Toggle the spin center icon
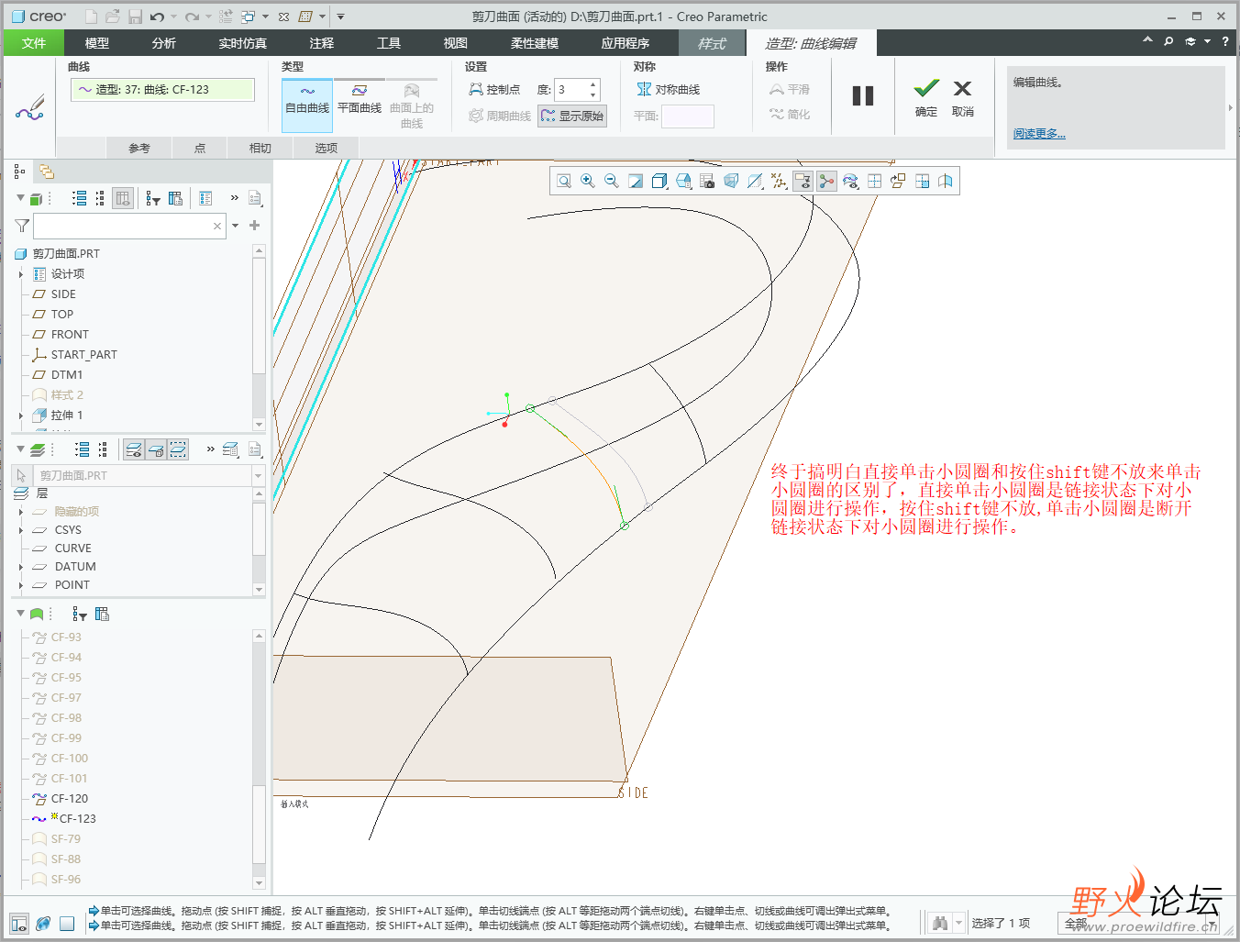 pos(826,182)
